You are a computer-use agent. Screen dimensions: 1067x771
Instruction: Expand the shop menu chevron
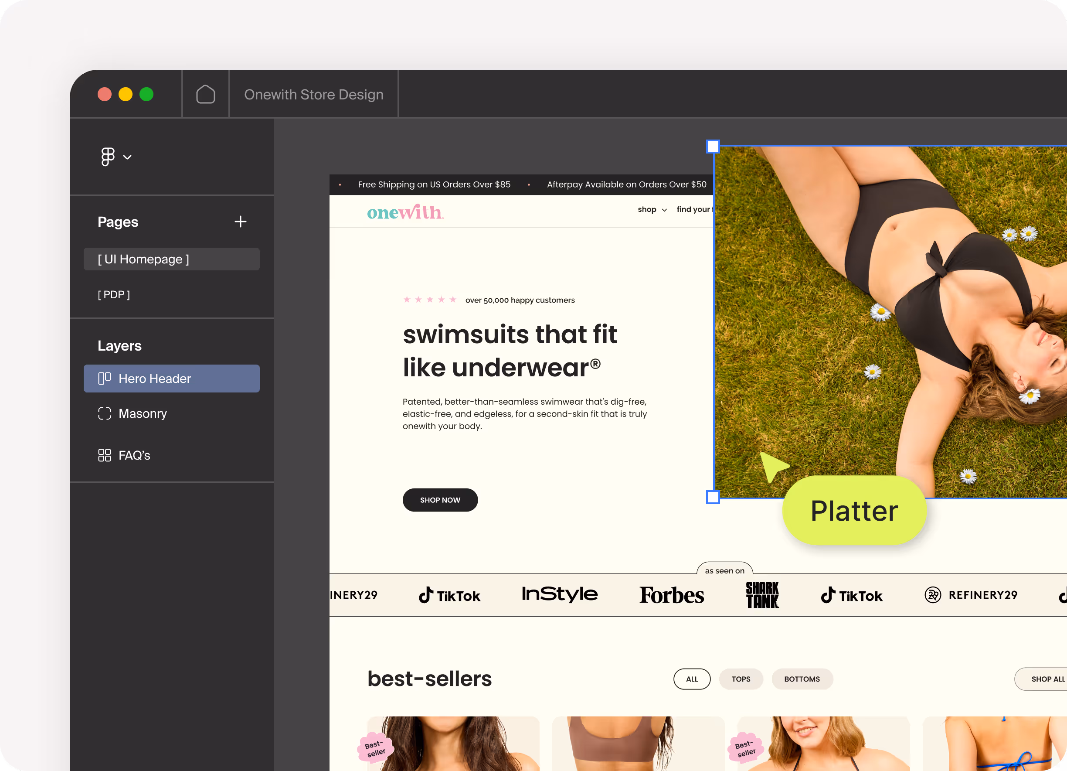664,210
